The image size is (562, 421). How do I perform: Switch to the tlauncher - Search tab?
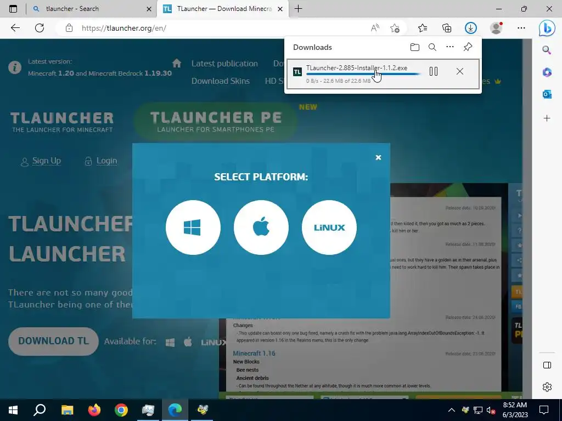[92, 9]
